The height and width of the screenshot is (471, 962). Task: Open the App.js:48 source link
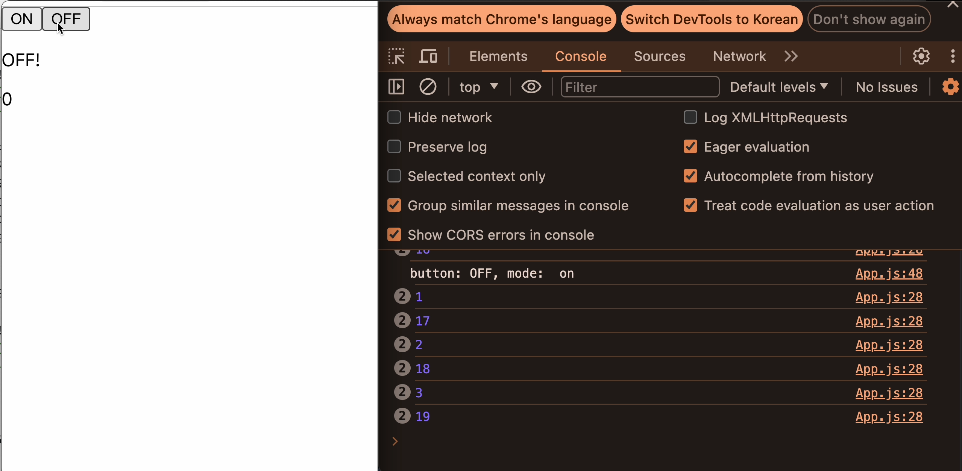point(889,273)
